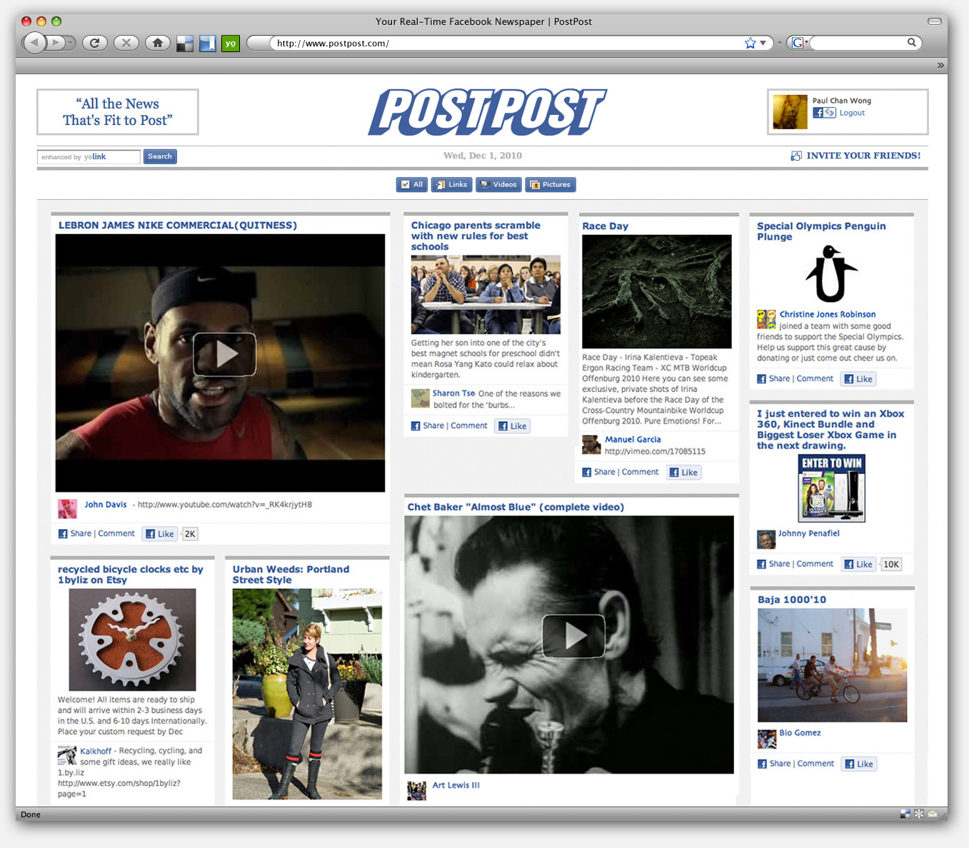Screen dimensions: 969x848
Task: Expand the toolbar overflow chevron
Action: tap(940, 65)
